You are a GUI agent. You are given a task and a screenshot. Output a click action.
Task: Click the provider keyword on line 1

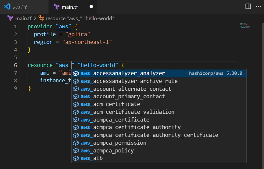click(40, 26)
